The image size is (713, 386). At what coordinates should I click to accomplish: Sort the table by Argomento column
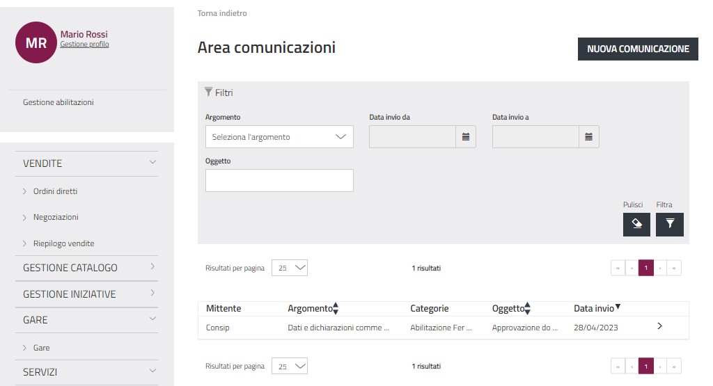[335, 308]
